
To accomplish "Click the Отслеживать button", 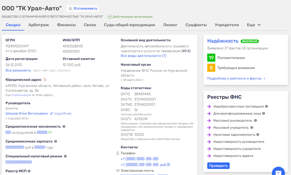I will pos(82,9).
